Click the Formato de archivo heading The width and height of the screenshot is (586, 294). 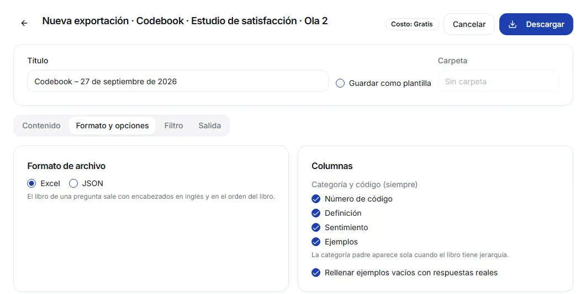66,166
